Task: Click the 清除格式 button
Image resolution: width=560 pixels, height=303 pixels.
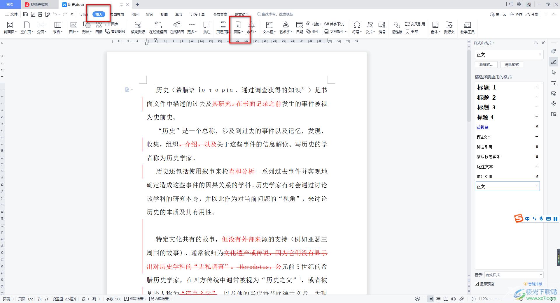Action: (512, 65)
